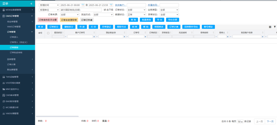Clear the 录单人 column filter with the x icon

click(x=228, y=37)
